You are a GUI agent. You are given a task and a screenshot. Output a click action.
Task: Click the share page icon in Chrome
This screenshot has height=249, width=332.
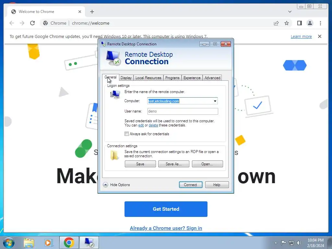pyautogui.click(x=276, y=23)
